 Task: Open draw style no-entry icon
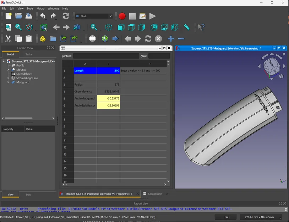pos(29,27)
